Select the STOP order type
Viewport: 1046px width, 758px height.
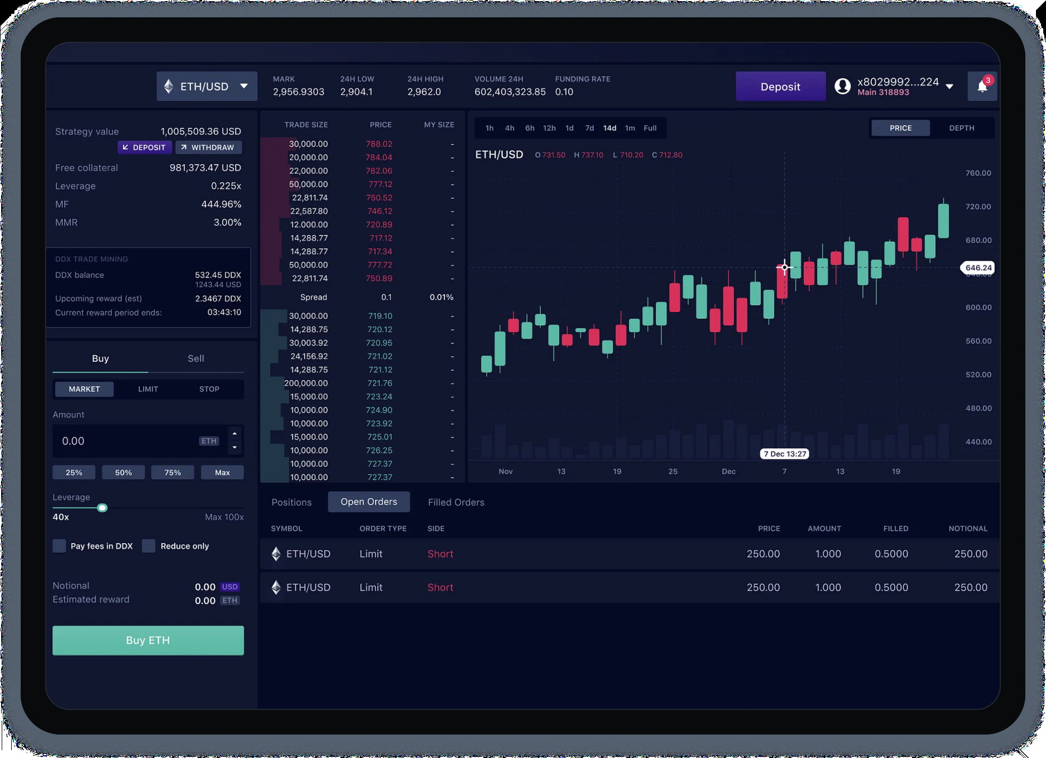tap(209, 389)
